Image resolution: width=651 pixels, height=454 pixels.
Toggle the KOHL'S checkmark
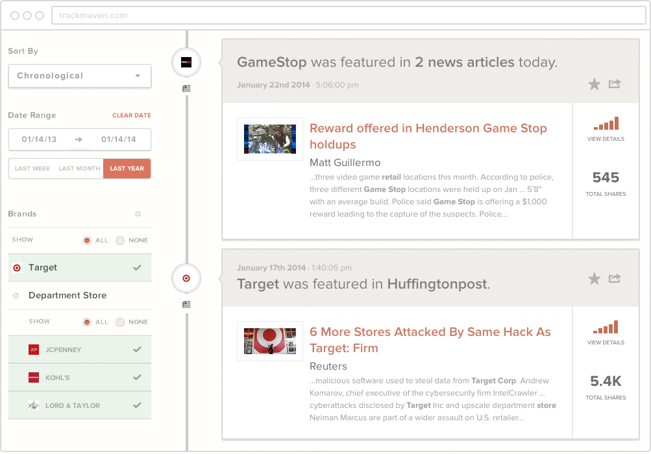click(137, 377)
